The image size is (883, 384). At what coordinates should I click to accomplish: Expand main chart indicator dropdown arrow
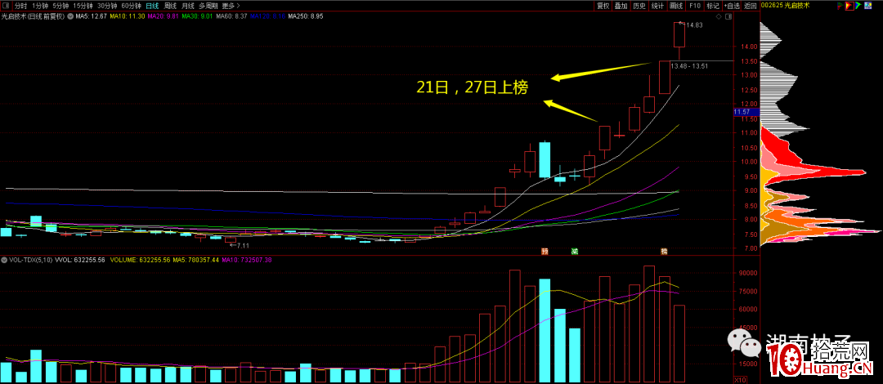coord(69,16)
